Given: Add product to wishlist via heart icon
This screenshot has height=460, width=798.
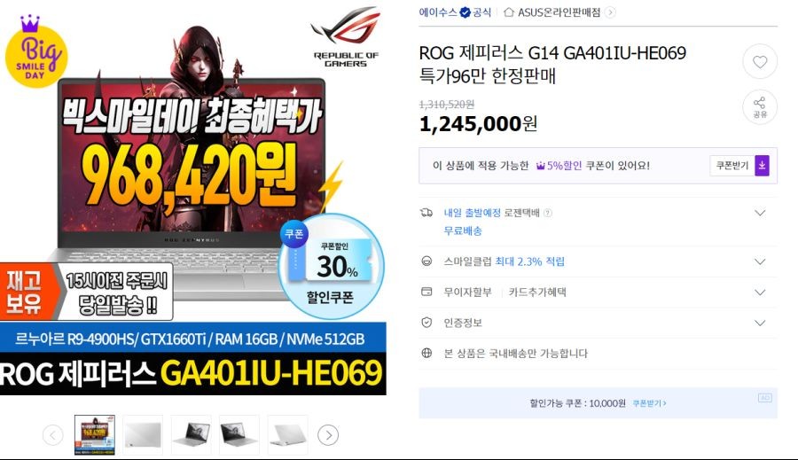Looking at the screenshot, I should (760, 61).
